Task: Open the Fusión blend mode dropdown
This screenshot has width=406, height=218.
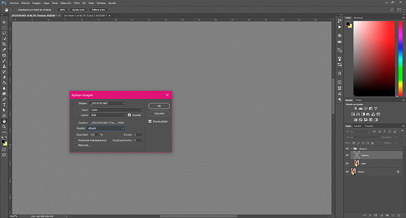Action: pos(106,128)
